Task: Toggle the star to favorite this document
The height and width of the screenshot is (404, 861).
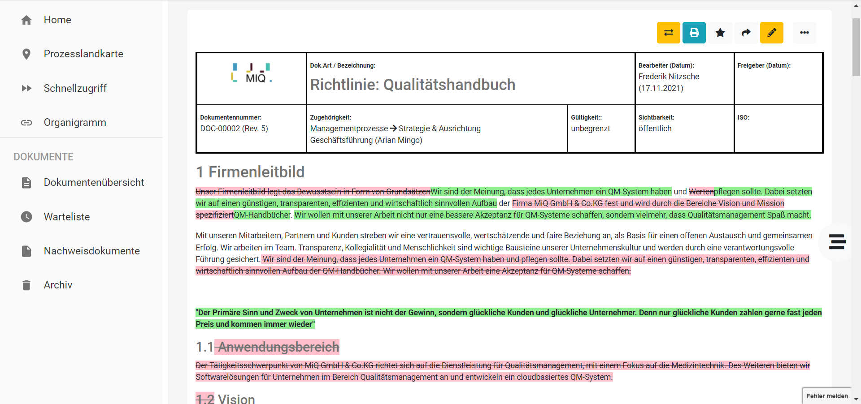Action: pos(720,32)
